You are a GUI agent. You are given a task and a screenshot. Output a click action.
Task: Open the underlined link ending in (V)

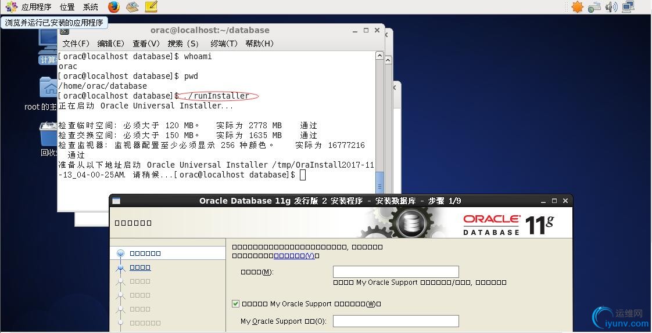coord(295,256)
